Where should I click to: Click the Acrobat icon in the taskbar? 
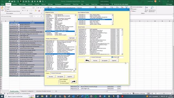(x=122, y=96)
